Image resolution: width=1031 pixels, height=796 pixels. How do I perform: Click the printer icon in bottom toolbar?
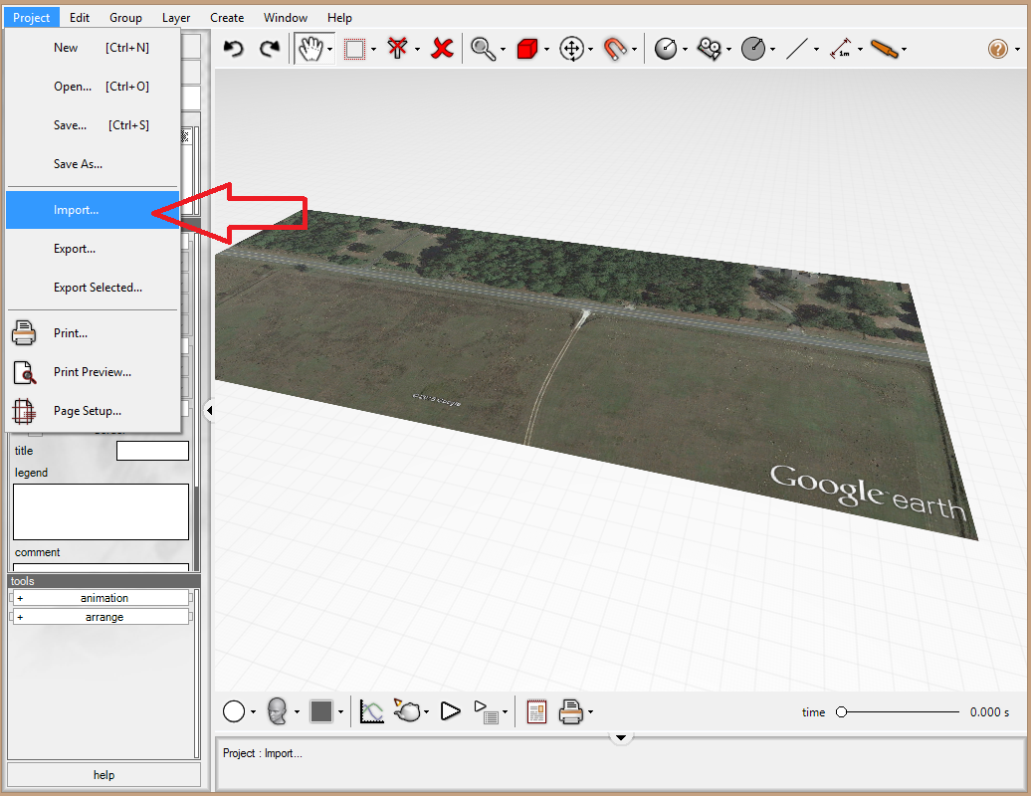click(x=571, y=711)
